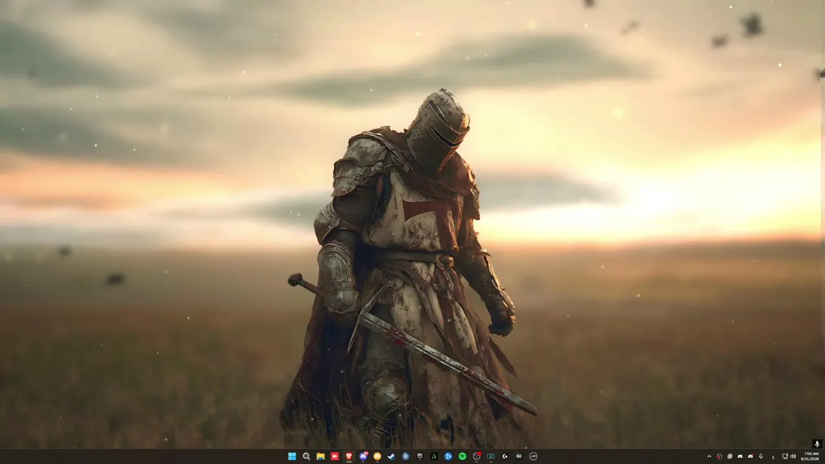Image resolution: width=825 pixels, height=464 pixels.
Task: Open the plain Discord tray icon
Action: click(x=740, y=456)
